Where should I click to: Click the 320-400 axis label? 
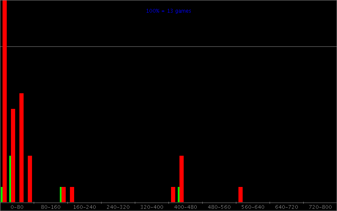click(x=152, y=207)
